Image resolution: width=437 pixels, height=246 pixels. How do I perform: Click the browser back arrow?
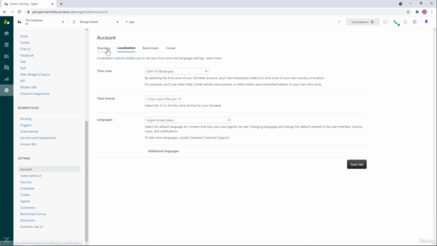(x=5, y=12)
